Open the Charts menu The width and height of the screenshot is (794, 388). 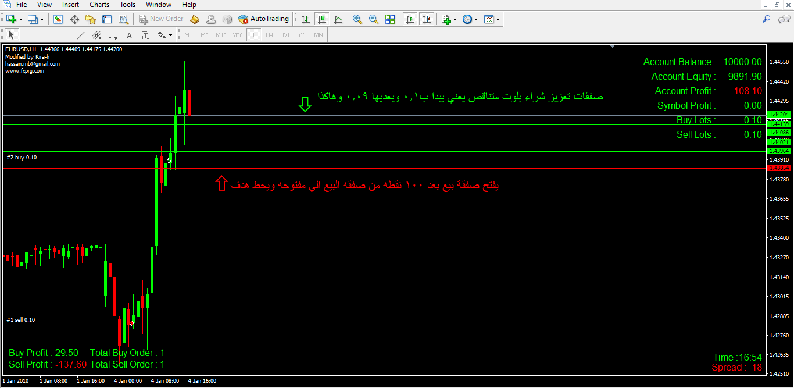(x=99, y=5)
